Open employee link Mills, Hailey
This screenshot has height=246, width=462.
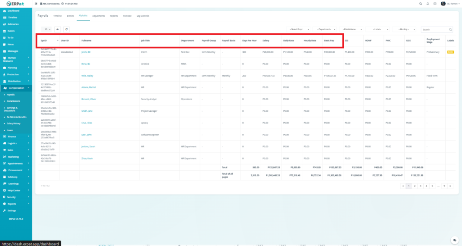coord(87,75)
